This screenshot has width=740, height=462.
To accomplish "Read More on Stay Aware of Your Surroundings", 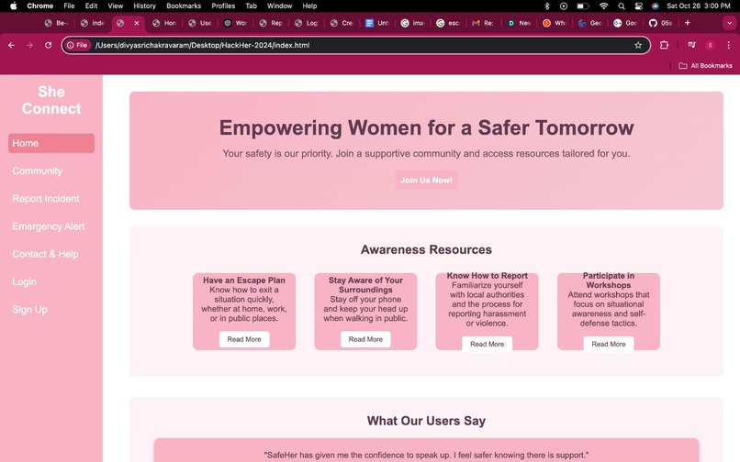I will pos(365,339).
